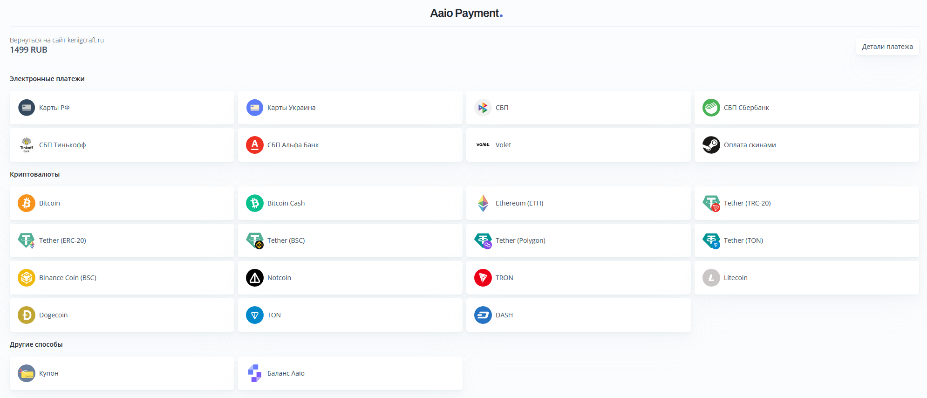Image resolution: width=927 pixels, height=398 pixels.
Task: Apply a coupon via Купон label
Action: [49, 373]
